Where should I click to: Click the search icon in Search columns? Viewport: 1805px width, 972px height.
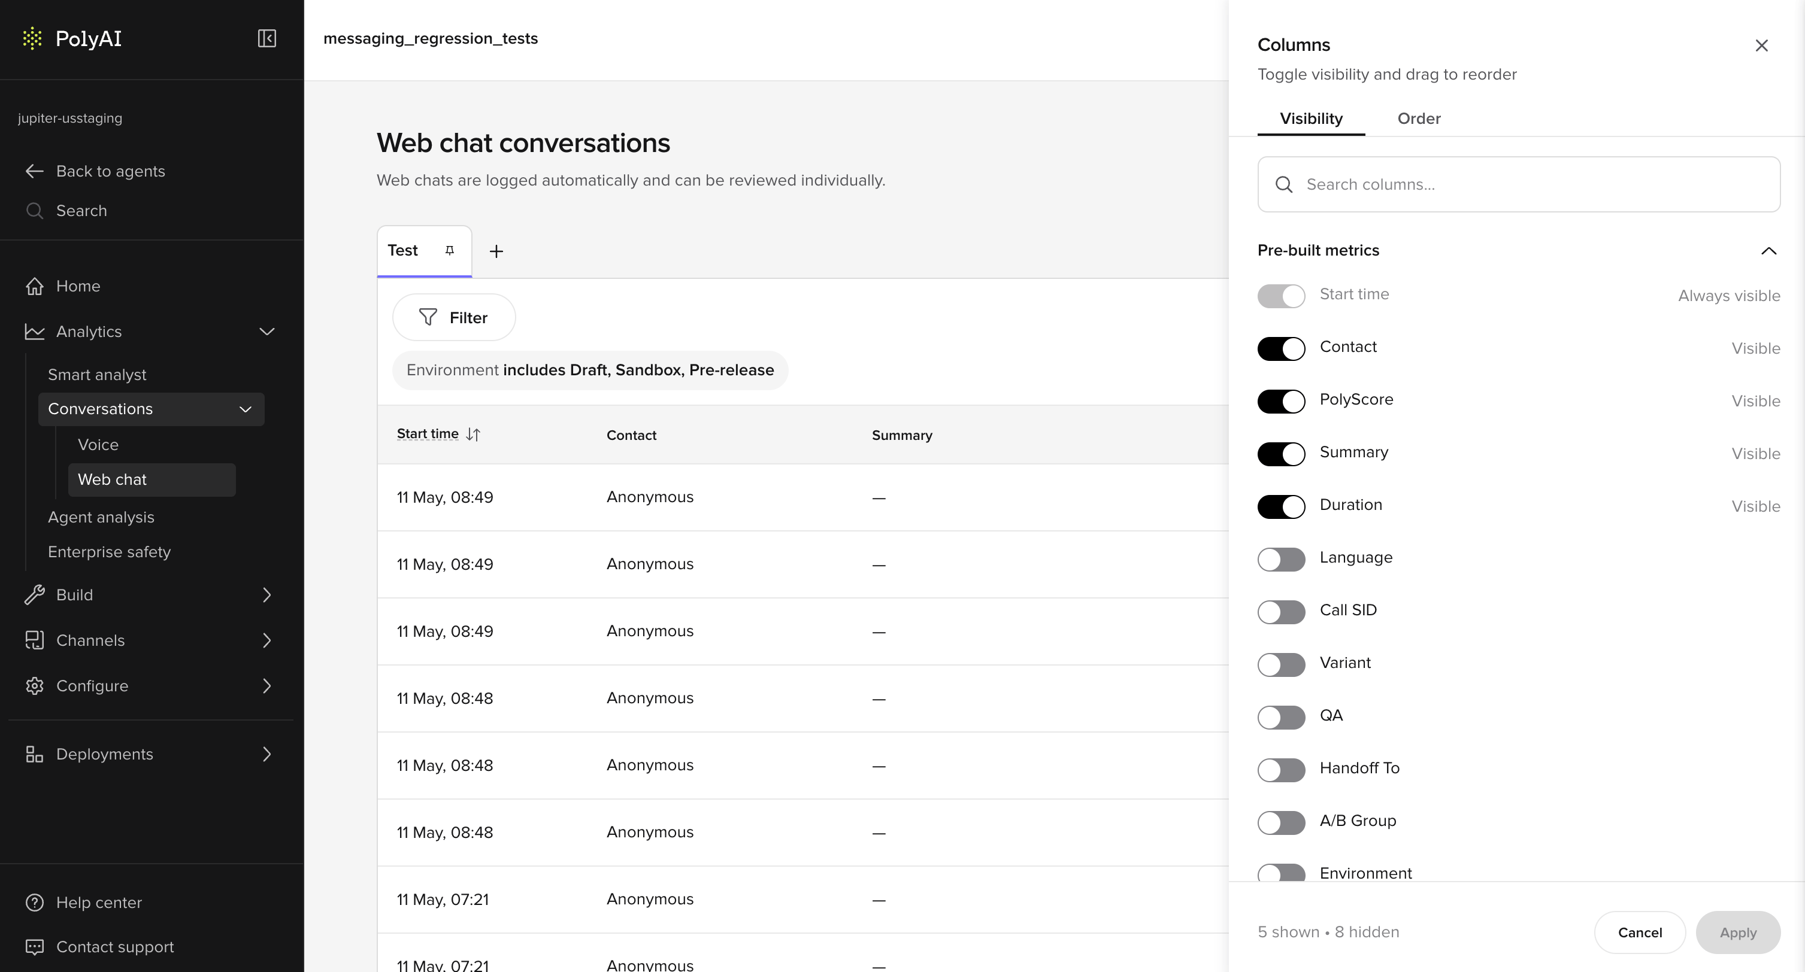click(x=1283, y=184)
